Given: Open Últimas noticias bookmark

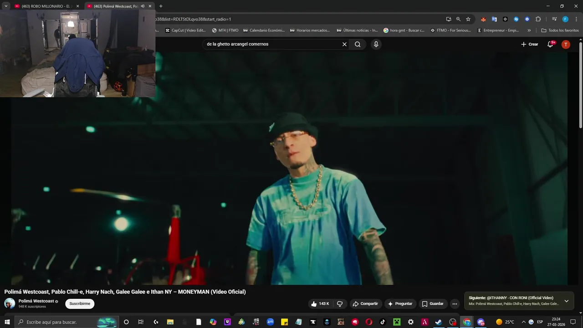Looking at the screenshot, I should pos(357,31).
